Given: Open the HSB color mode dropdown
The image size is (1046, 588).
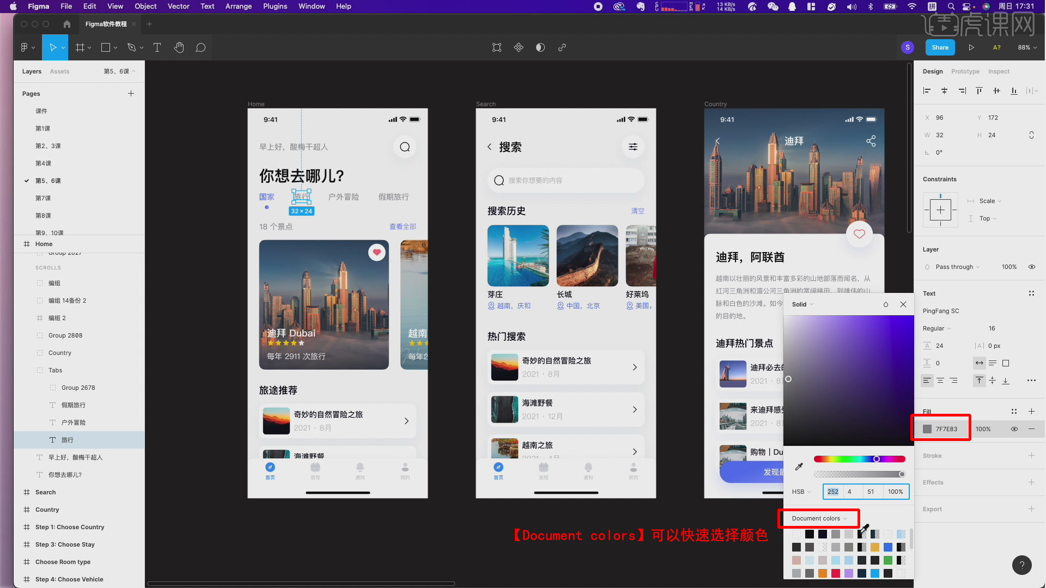Looking at the screenshot, I should point(801,492).
